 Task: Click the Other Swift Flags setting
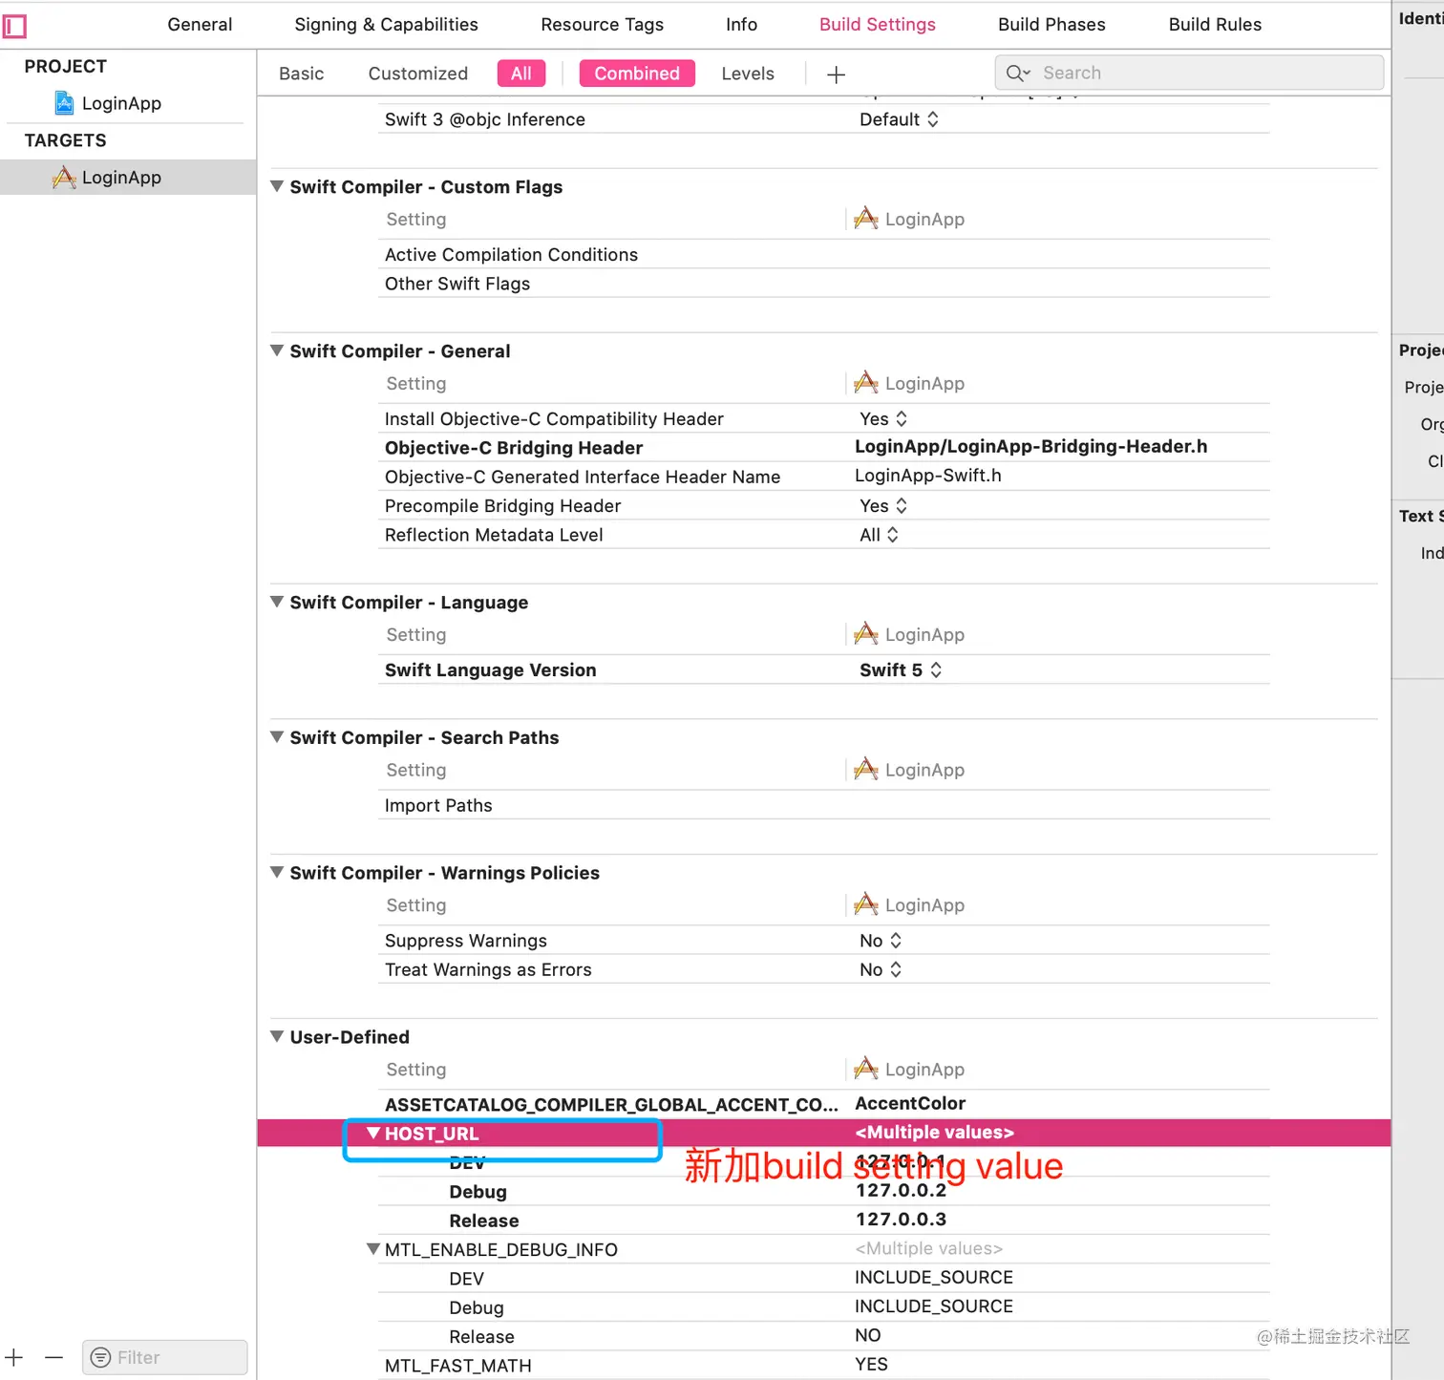point(457,284)
